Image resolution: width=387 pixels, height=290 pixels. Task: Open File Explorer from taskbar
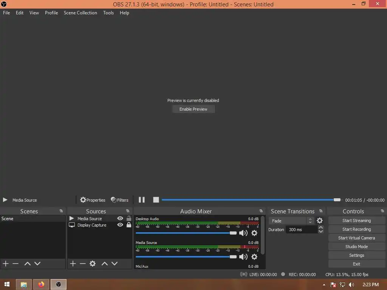(24, 284)
